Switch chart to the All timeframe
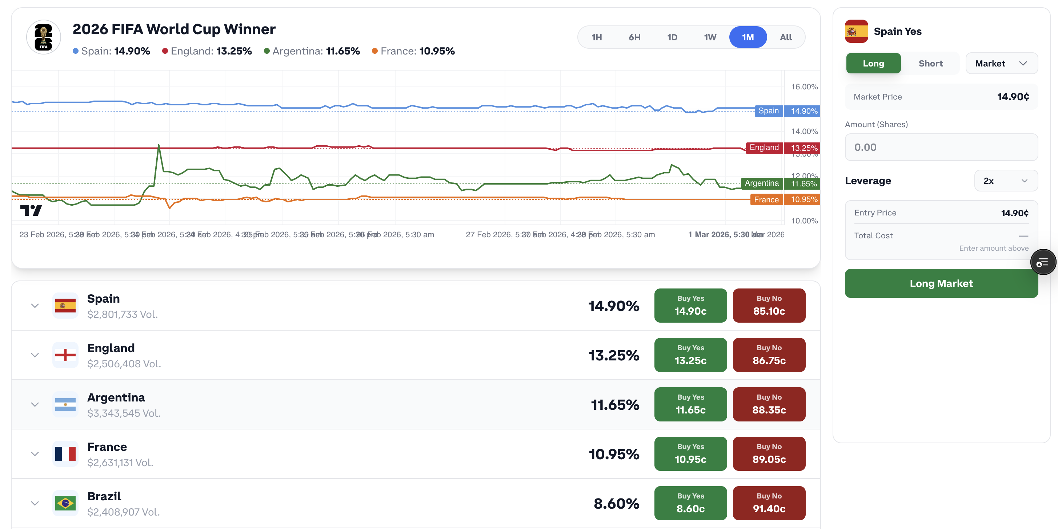Viewport: 1058px width, 529px height. pyautogui.click(x=785, y=37)
